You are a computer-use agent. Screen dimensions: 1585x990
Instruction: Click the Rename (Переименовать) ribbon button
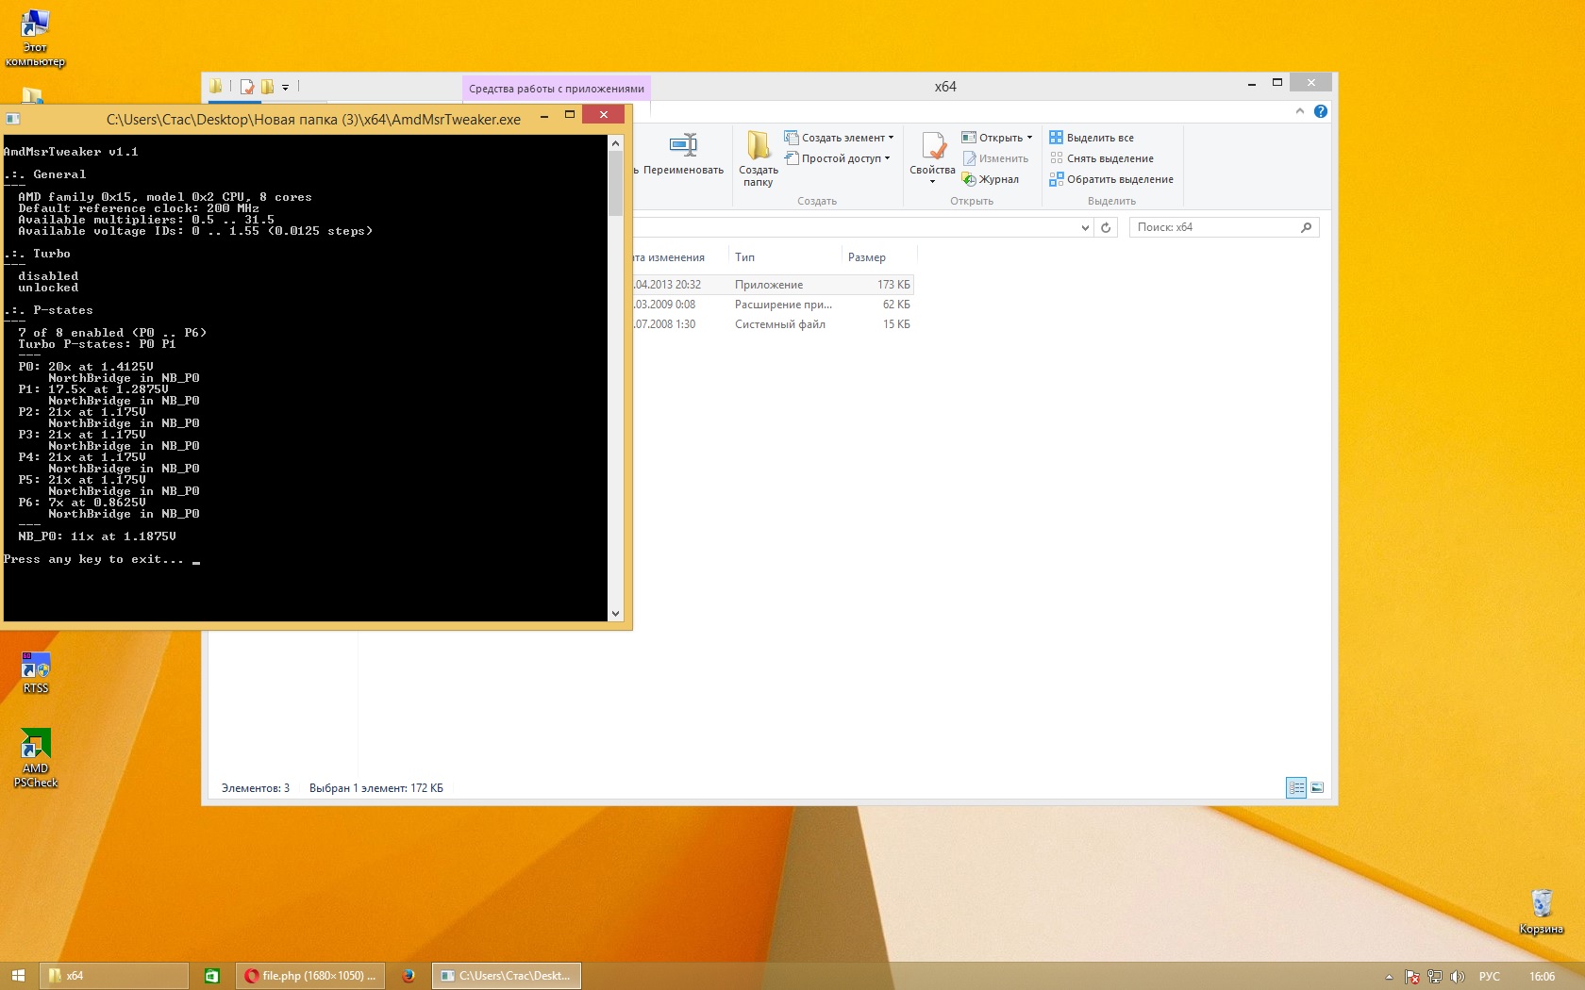683,155
